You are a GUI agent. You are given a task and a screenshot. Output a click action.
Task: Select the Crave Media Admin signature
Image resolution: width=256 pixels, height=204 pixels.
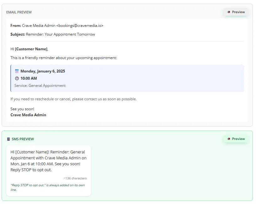click(x=28, y=115)
